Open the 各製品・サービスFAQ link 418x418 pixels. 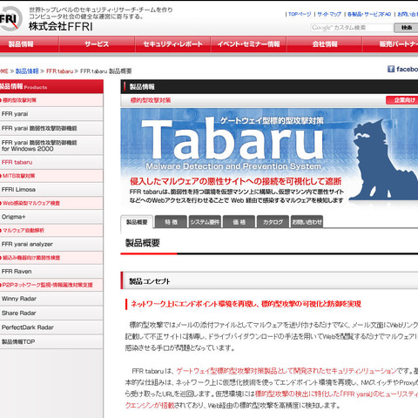(369, 14)
